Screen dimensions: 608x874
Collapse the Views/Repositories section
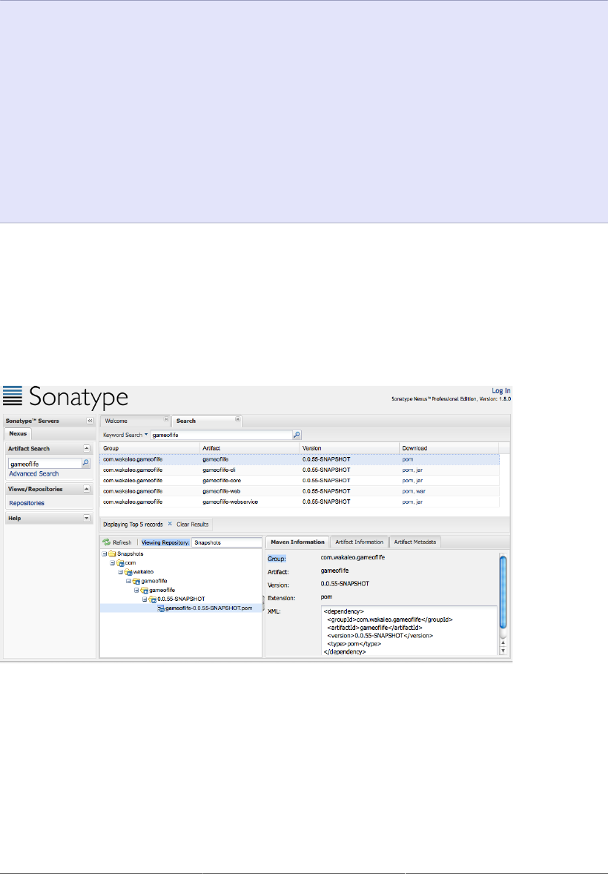86,489
